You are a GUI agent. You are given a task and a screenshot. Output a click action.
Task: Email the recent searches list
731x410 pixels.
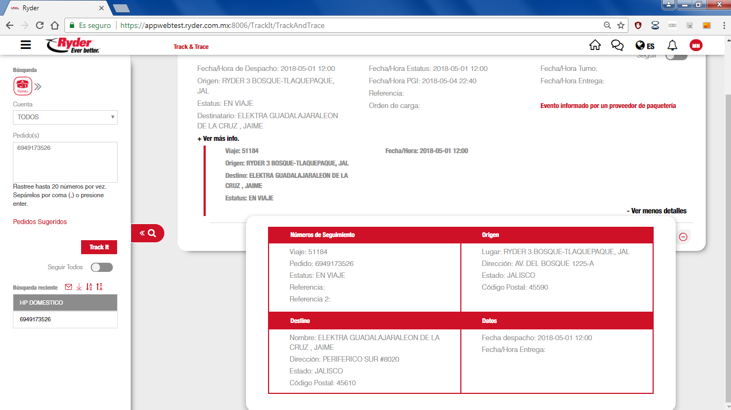tap(68, 287)
